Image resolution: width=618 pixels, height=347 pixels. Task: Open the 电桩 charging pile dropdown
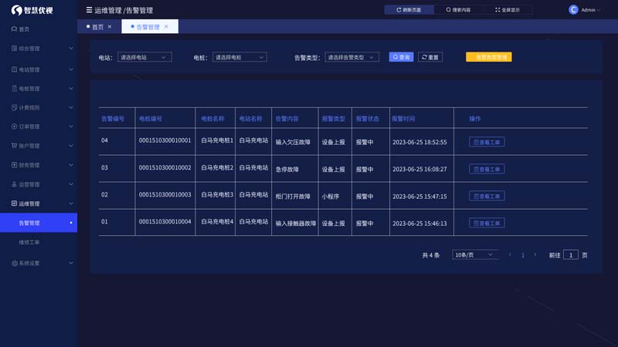(x=239, y=57)
